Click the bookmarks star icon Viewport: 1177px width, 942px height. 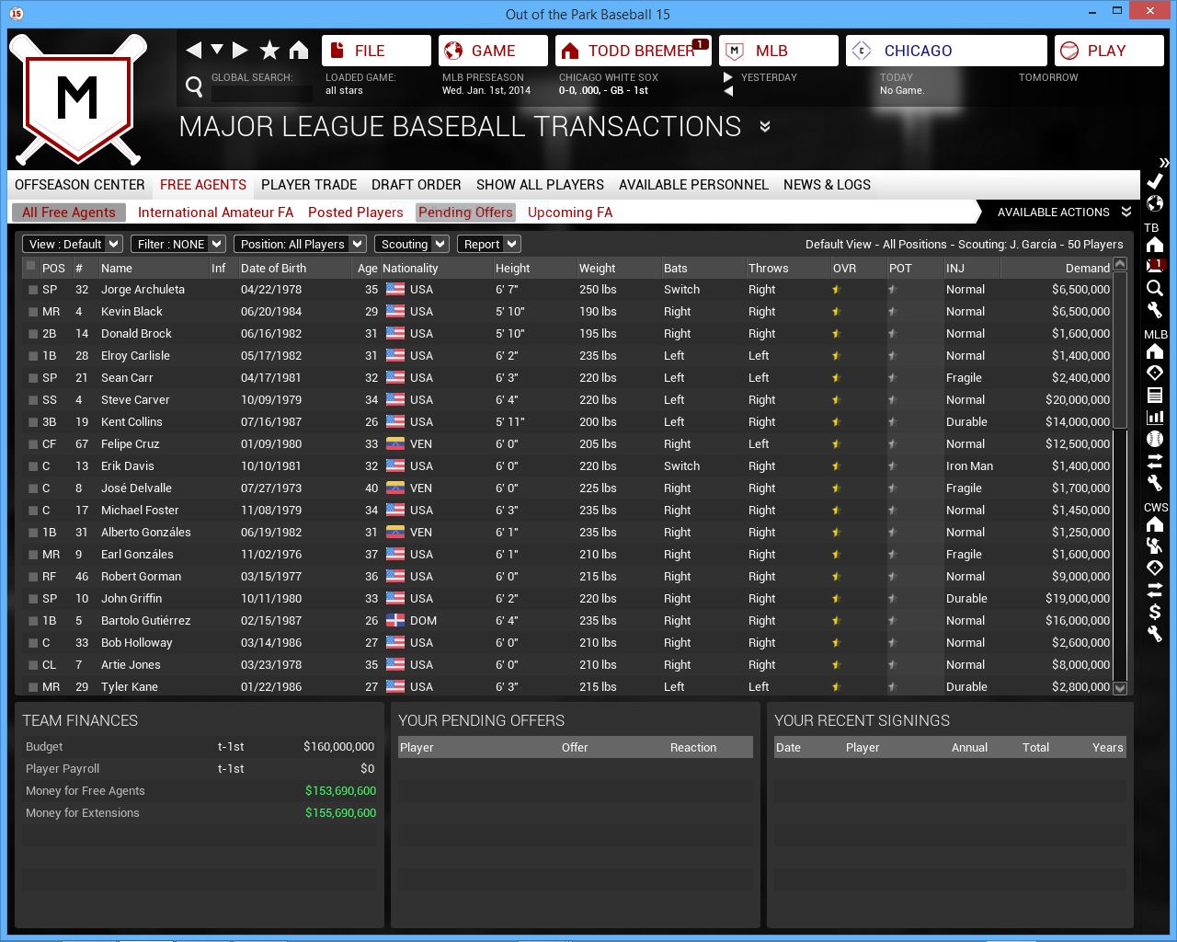[x=269, y=51]
